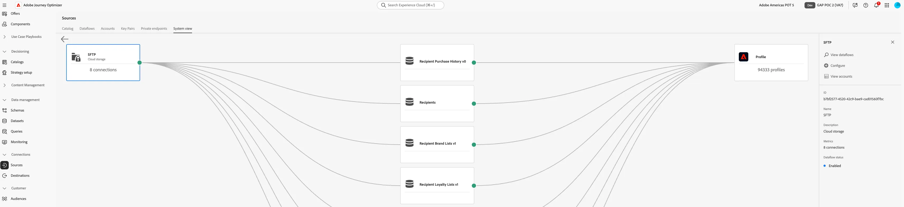Image resolution: width=904 pixels, height=207 pixels.
Task: Select the Profile node card
Action: pos(771,63)
